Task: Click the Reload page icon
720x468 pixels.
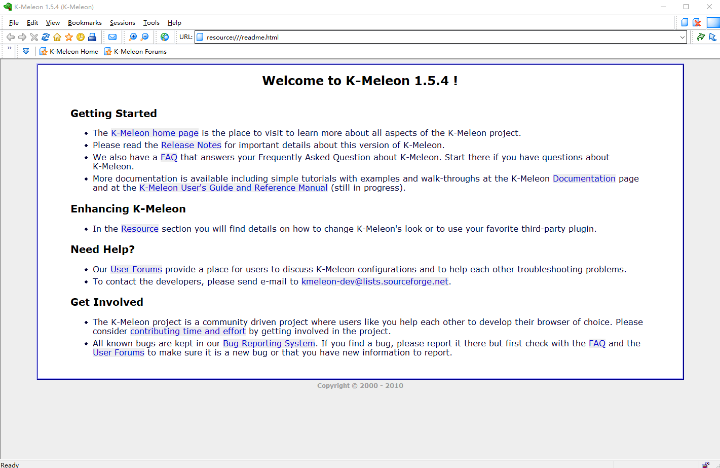Action: (x=46, y=37)
